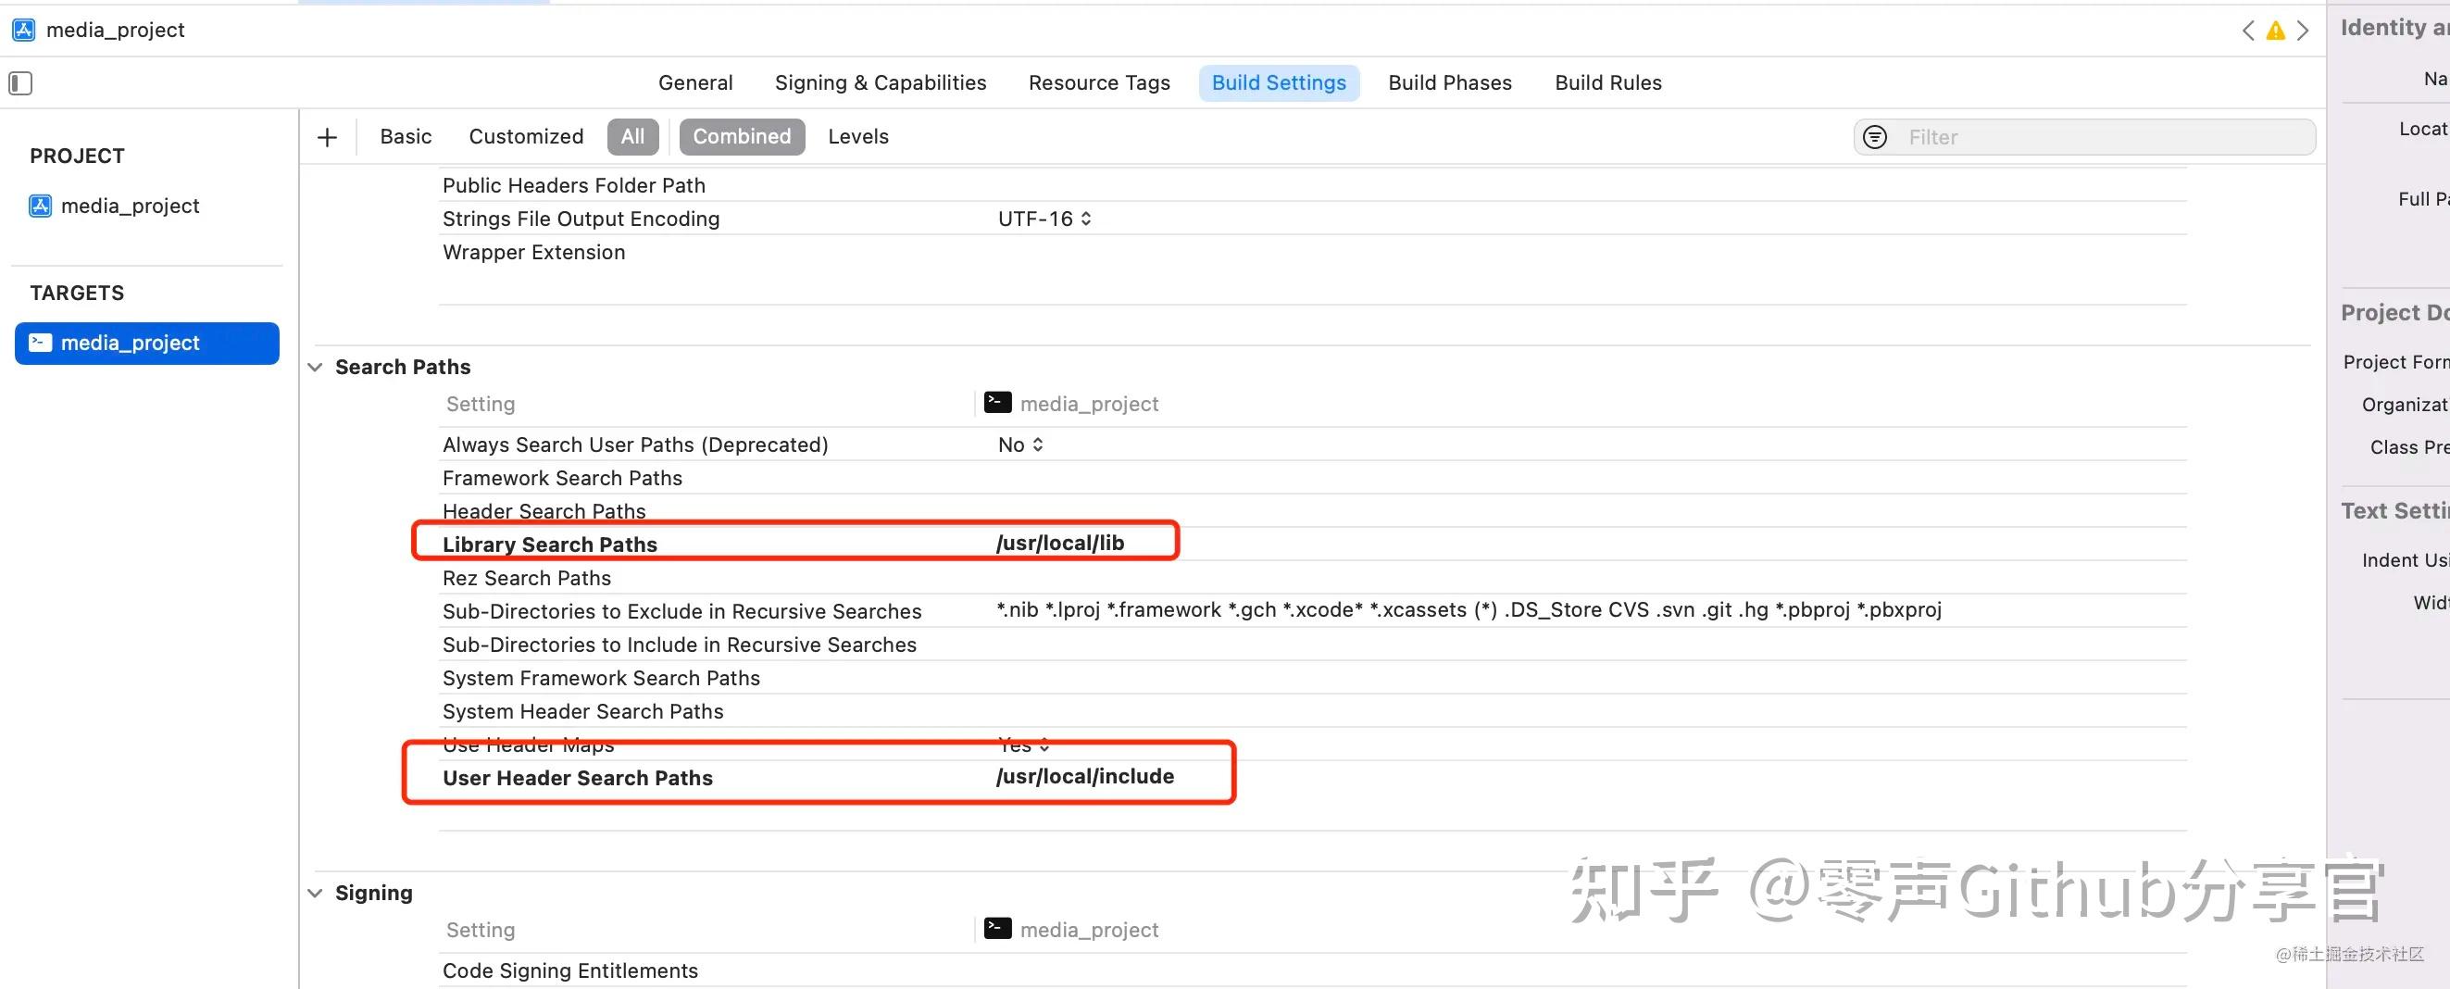Click the plus icon to add a build setting
The height and width of the screenshot is (989, 2450).
[x=326, y=137]
